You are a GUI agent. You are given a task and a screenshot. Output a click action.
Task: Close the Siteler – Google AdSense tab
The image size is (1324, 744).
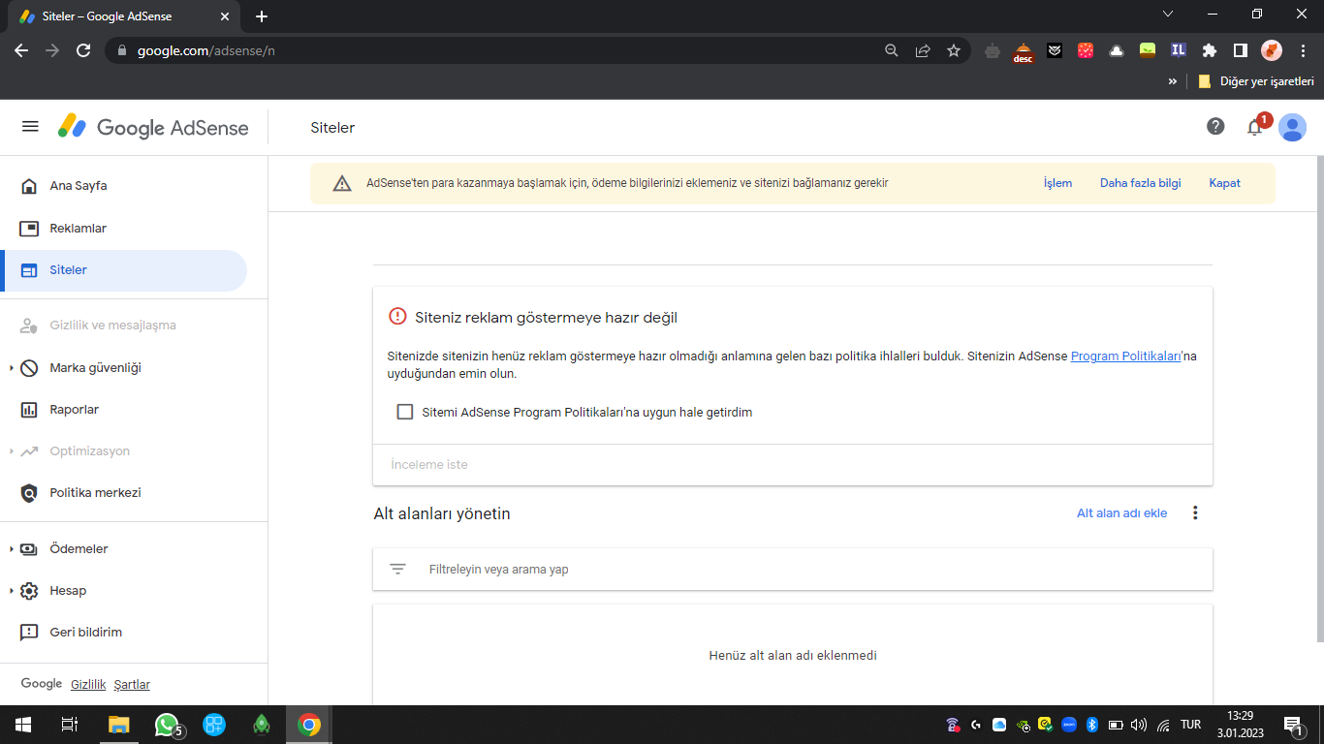(x=225, y=16)
